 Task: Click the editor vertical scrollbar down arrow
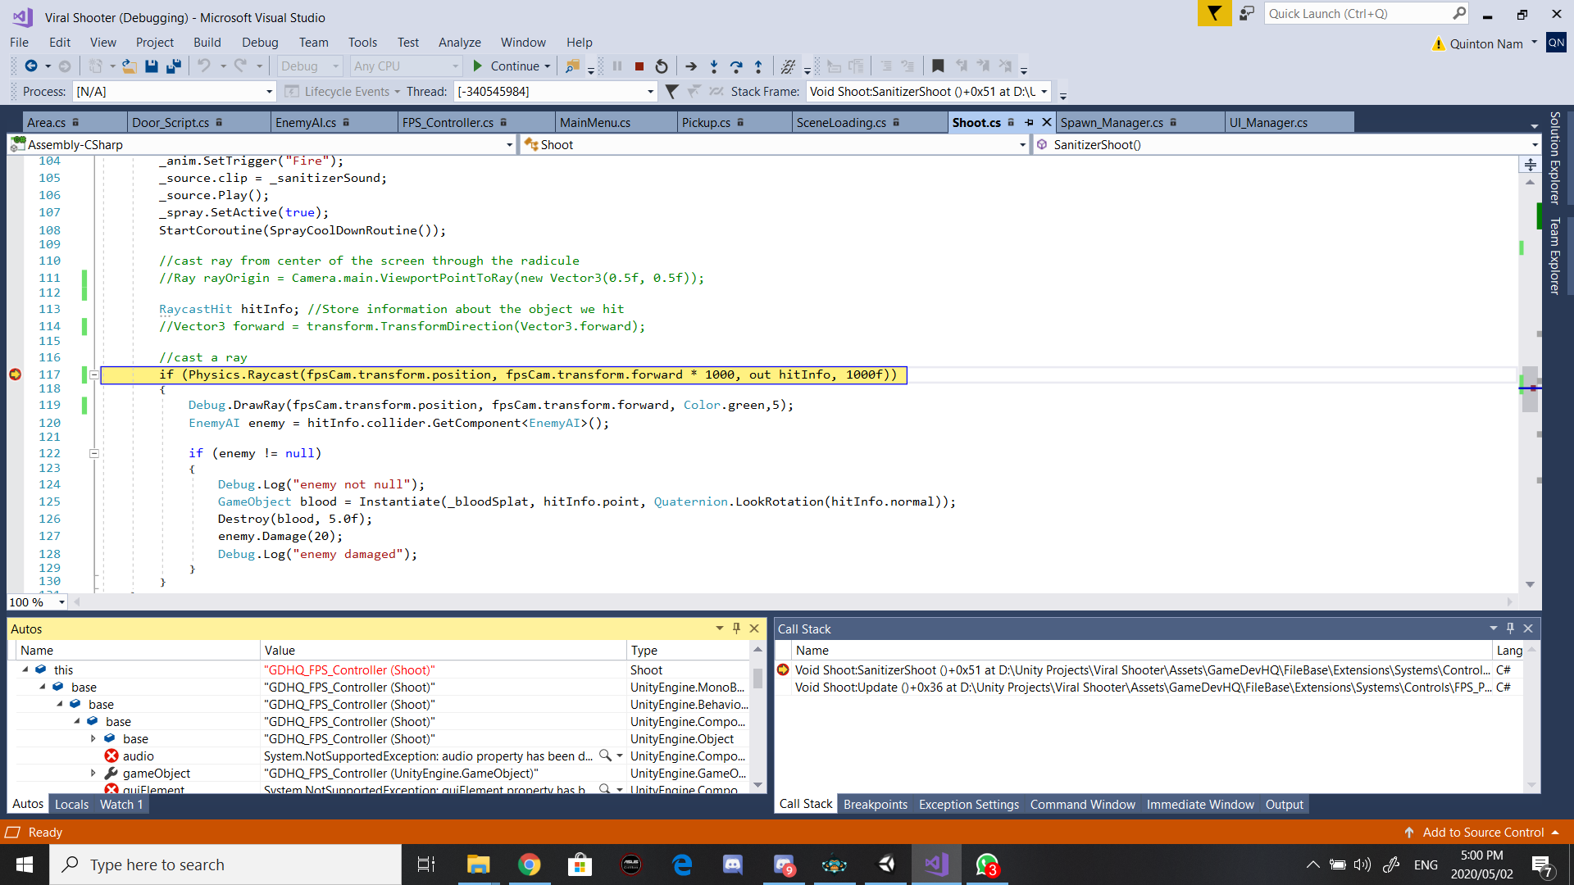pyautogui.click(x=1530, y=584)
